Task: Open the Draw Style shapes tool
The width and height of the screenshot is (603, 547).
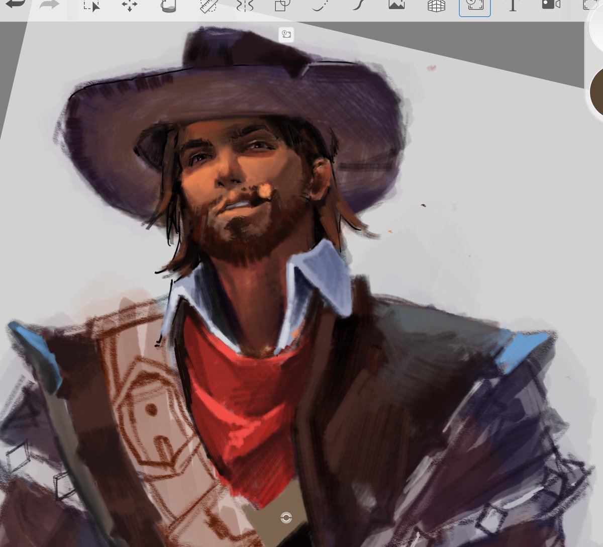Action: coord(282,6)
